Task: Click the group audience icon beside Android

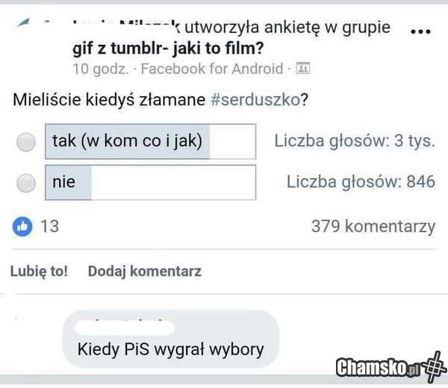Action: click(303, 68)
